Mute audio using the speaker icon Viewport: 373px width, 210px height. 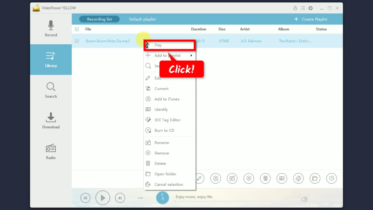304,199
